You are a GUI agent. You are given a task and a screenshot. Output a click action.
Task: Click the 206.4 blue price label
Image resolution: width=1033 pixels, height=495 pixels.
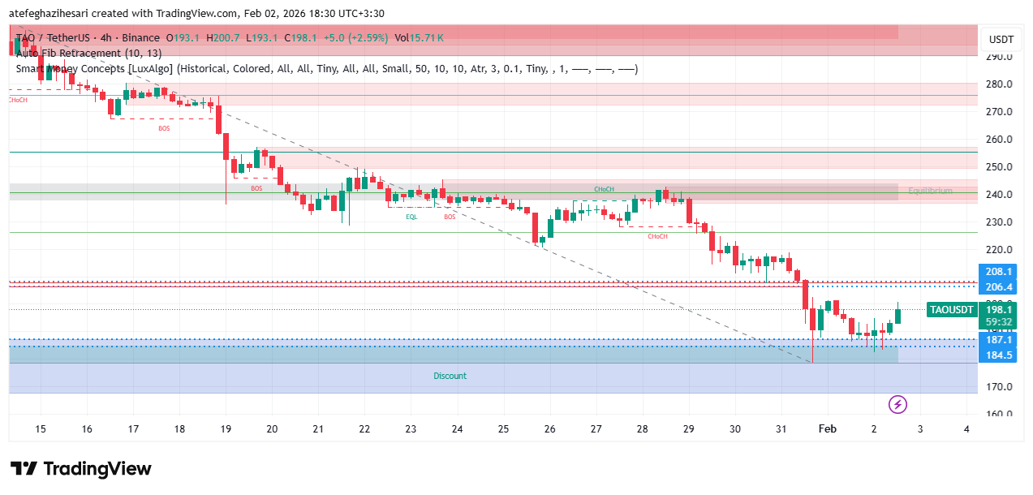[x=999, y=287]
